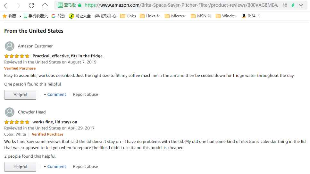The width and height of the screenshot is (310, 174).
Task: Open the 网址大全 bookmark item
Action: coord(80,16)
